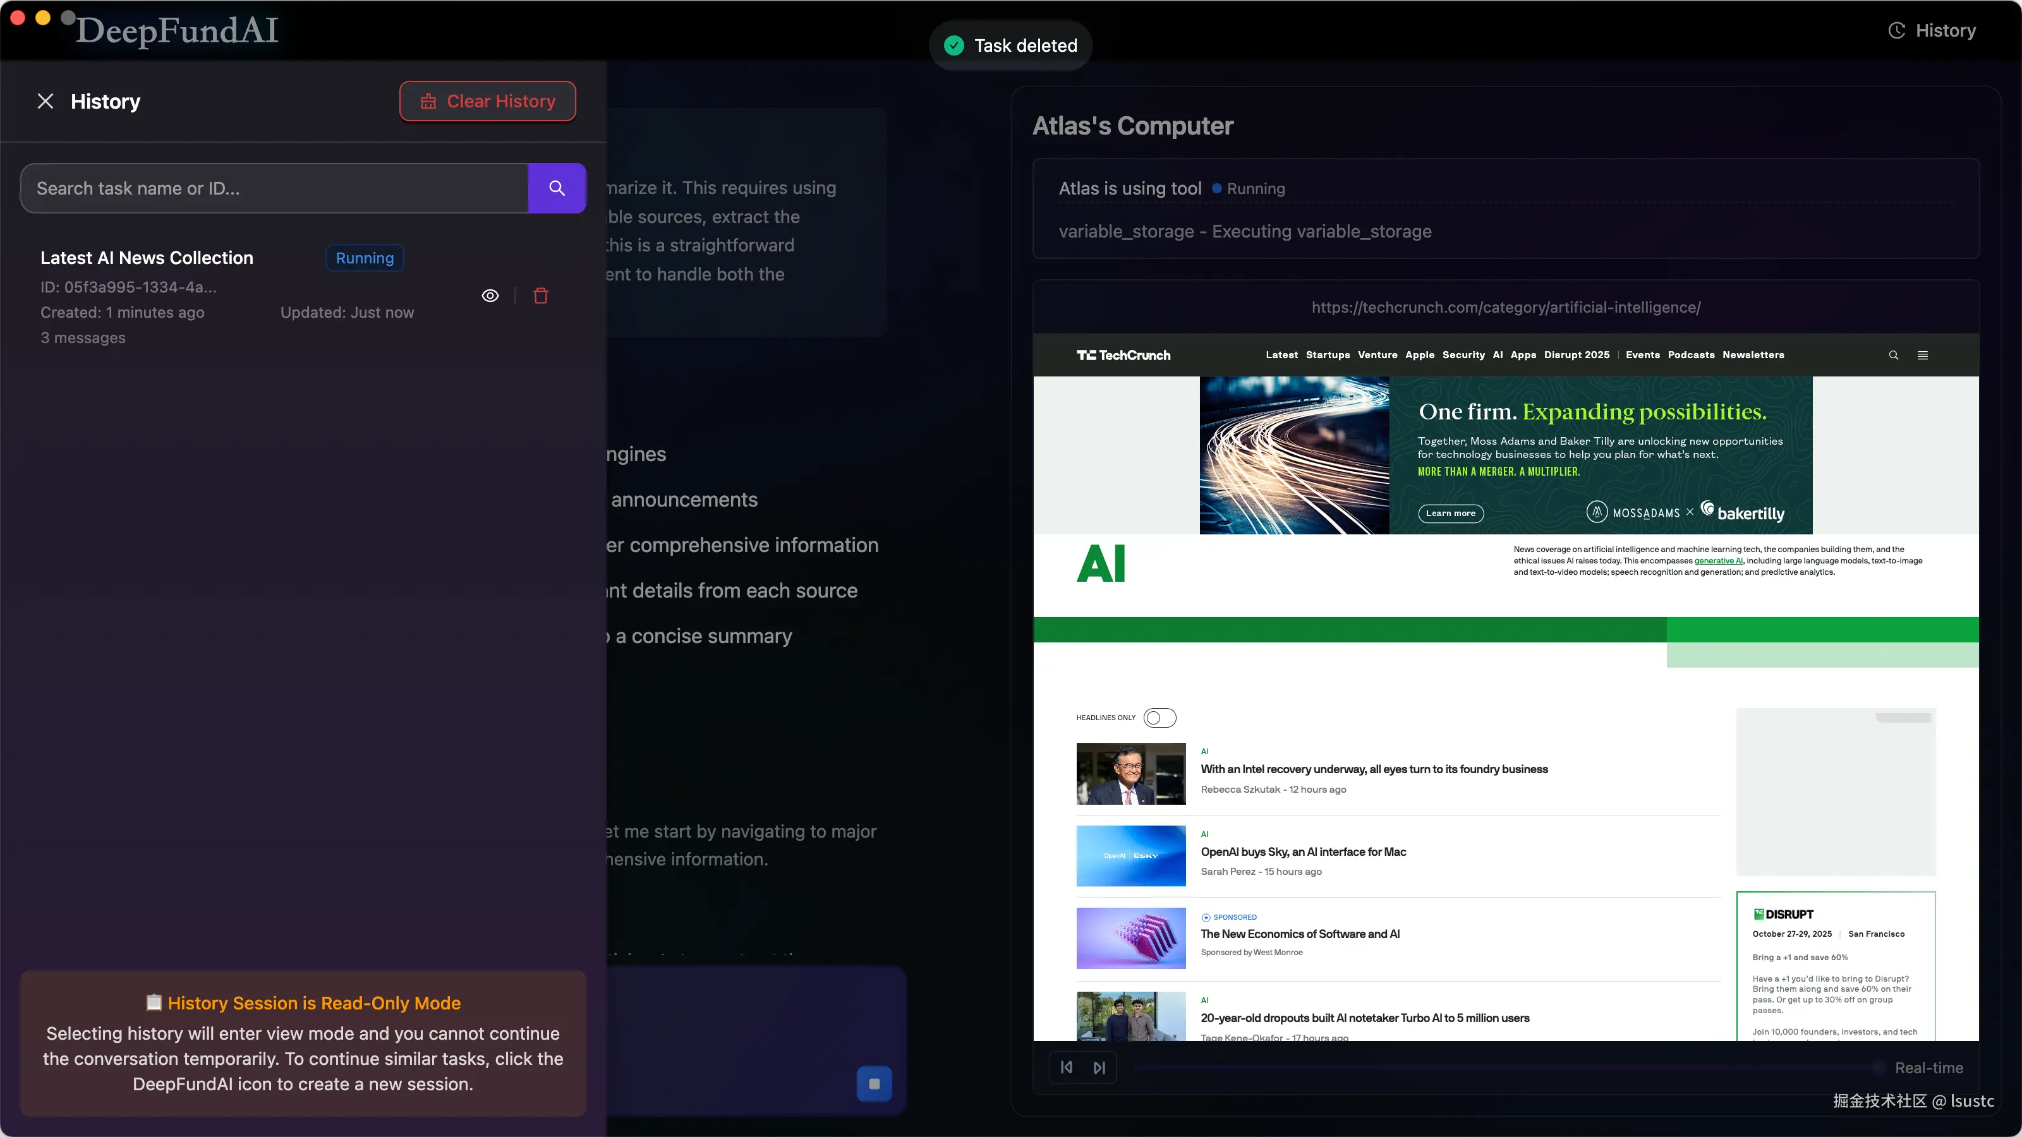Close the History panel with X icon
Image resolution: width=2022 pixels, height=1137 pixels.
tap(45, 101)
